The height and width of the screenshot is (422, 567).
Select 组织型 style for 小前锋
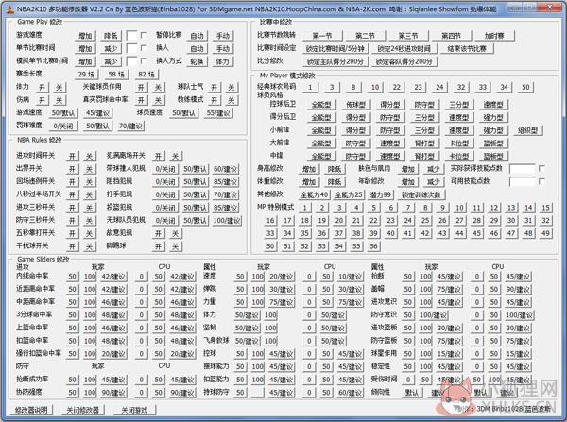coord(528,130)
